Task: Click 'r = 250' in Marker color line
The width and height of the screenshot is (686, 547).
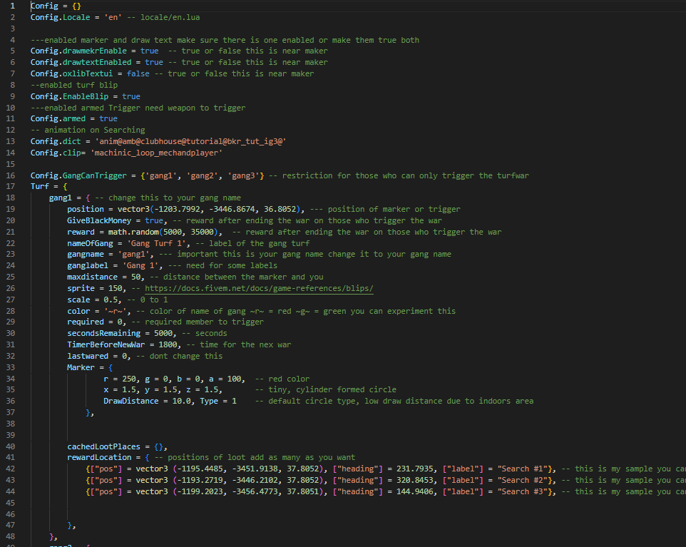Action: point(120,379)
